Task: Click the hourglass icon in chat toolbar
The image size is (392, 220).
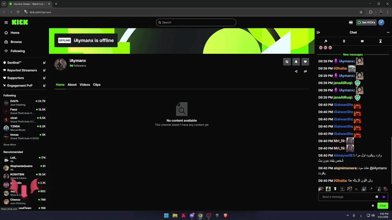Action: pos(380,41)
